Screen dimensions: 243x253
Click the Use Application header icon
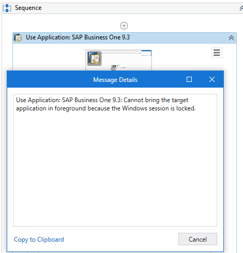pos(18,37)
